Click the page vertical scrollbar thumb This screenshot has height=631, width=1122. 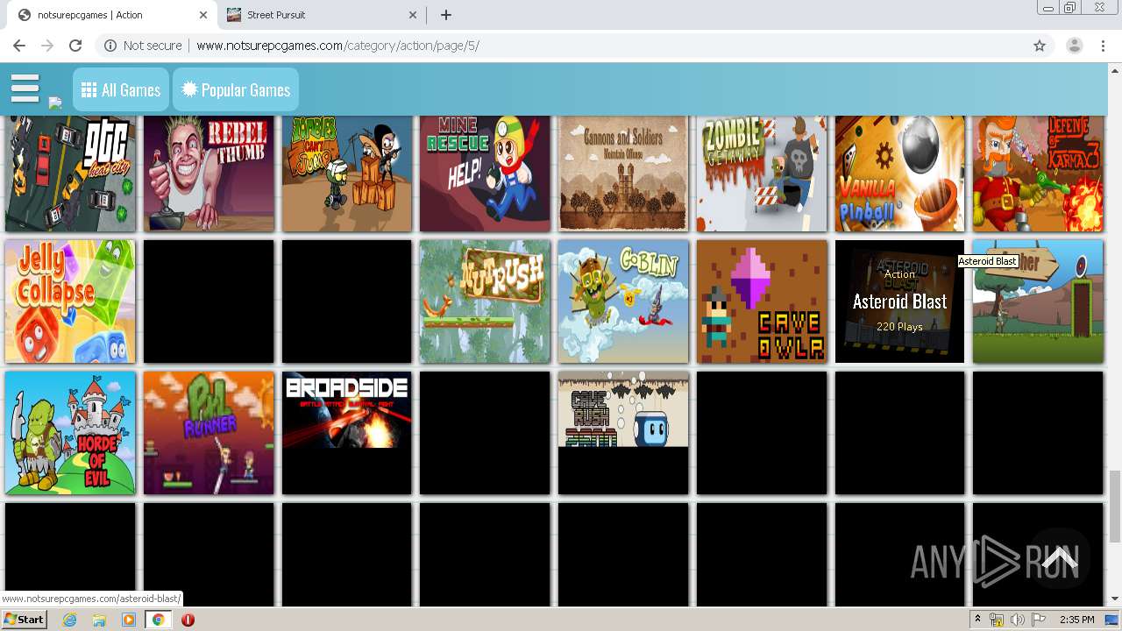coord(1115,506)
